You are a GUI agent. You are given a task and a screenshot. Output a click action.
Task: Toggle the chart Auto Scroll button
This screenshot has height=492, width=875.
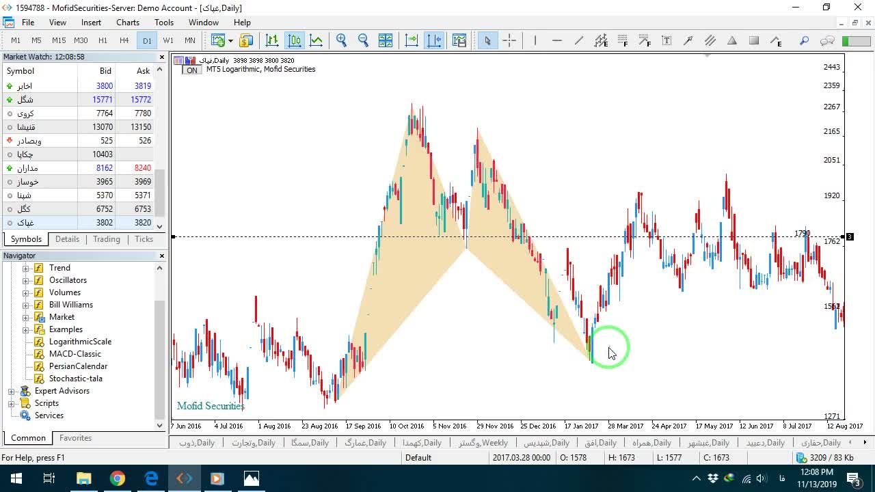click(412, 41)
